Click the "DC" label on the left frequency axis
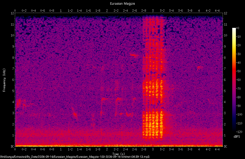Screen dimensions: 245x159 (12, 146)
